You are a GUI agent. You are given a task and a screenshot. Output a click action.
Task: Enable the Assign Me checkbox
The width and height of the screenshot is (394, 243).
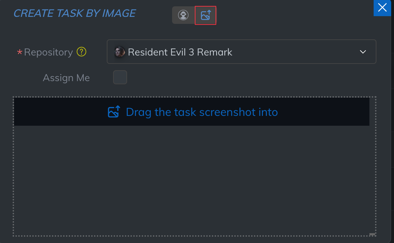point(120,77)
